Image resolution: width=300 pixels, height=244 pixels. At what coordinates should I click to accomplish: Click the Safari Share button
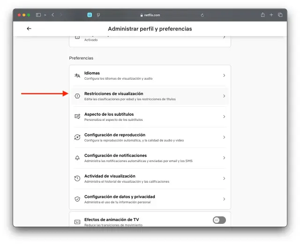coord(262,15)
